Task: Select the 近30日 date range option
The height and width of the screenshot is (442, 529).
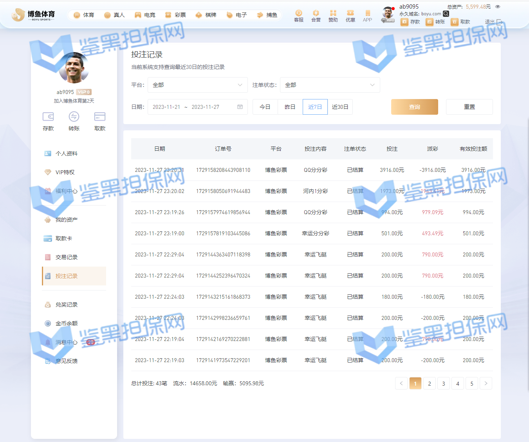Action: tap(340, 107)
